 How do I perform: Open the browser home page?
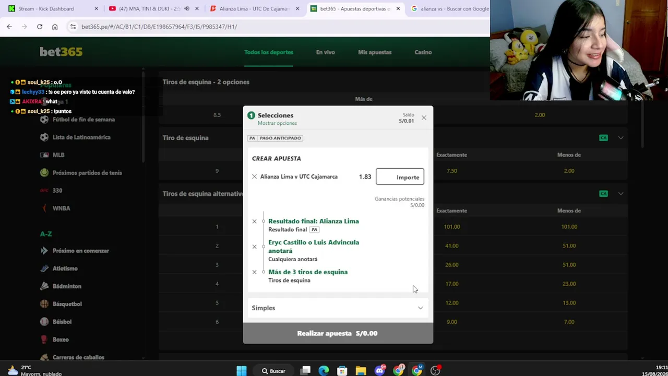[x=55, y=27]
